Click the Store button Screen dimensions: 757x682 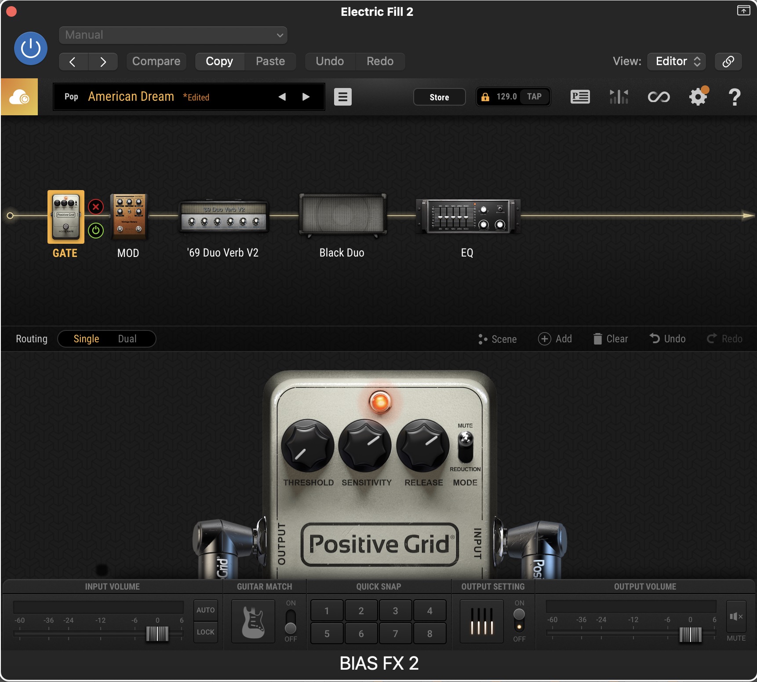pos(439,97)
